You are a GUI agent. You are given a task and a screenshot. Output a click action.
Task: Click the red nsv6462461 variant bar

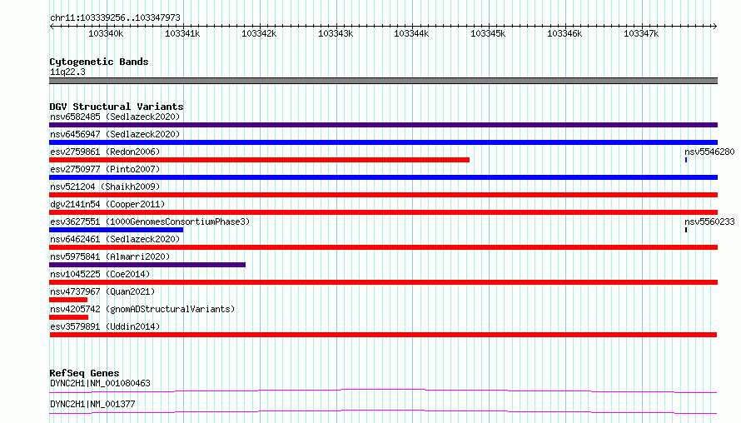click(x=383, y=247)
